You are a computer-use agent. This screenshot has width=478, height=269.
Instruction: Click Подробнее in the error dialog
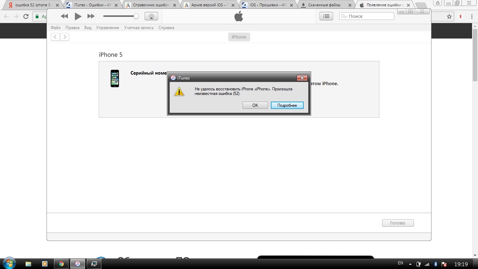click(287, 105)
